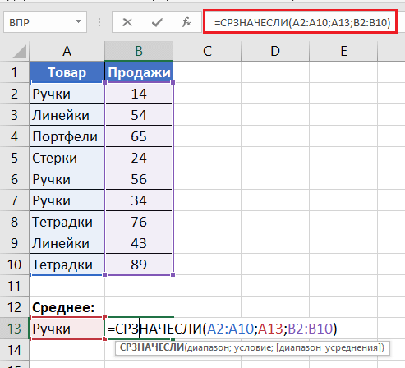405x368 pixels.
Task: Select cell A13 containing Ручки
Action: pos(67,329)
